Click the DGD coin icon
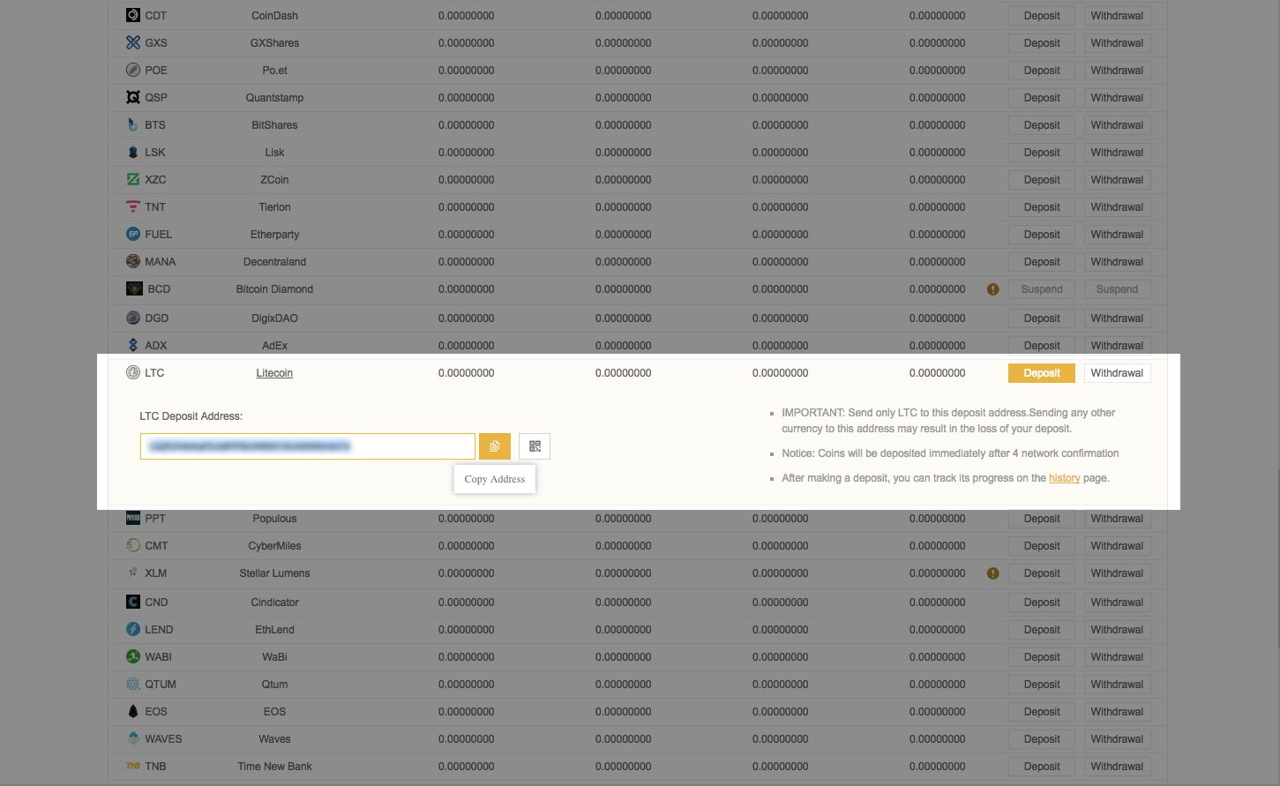This screenshot has width=1280, height=786. pyautogui.click(x=133, y=318)
